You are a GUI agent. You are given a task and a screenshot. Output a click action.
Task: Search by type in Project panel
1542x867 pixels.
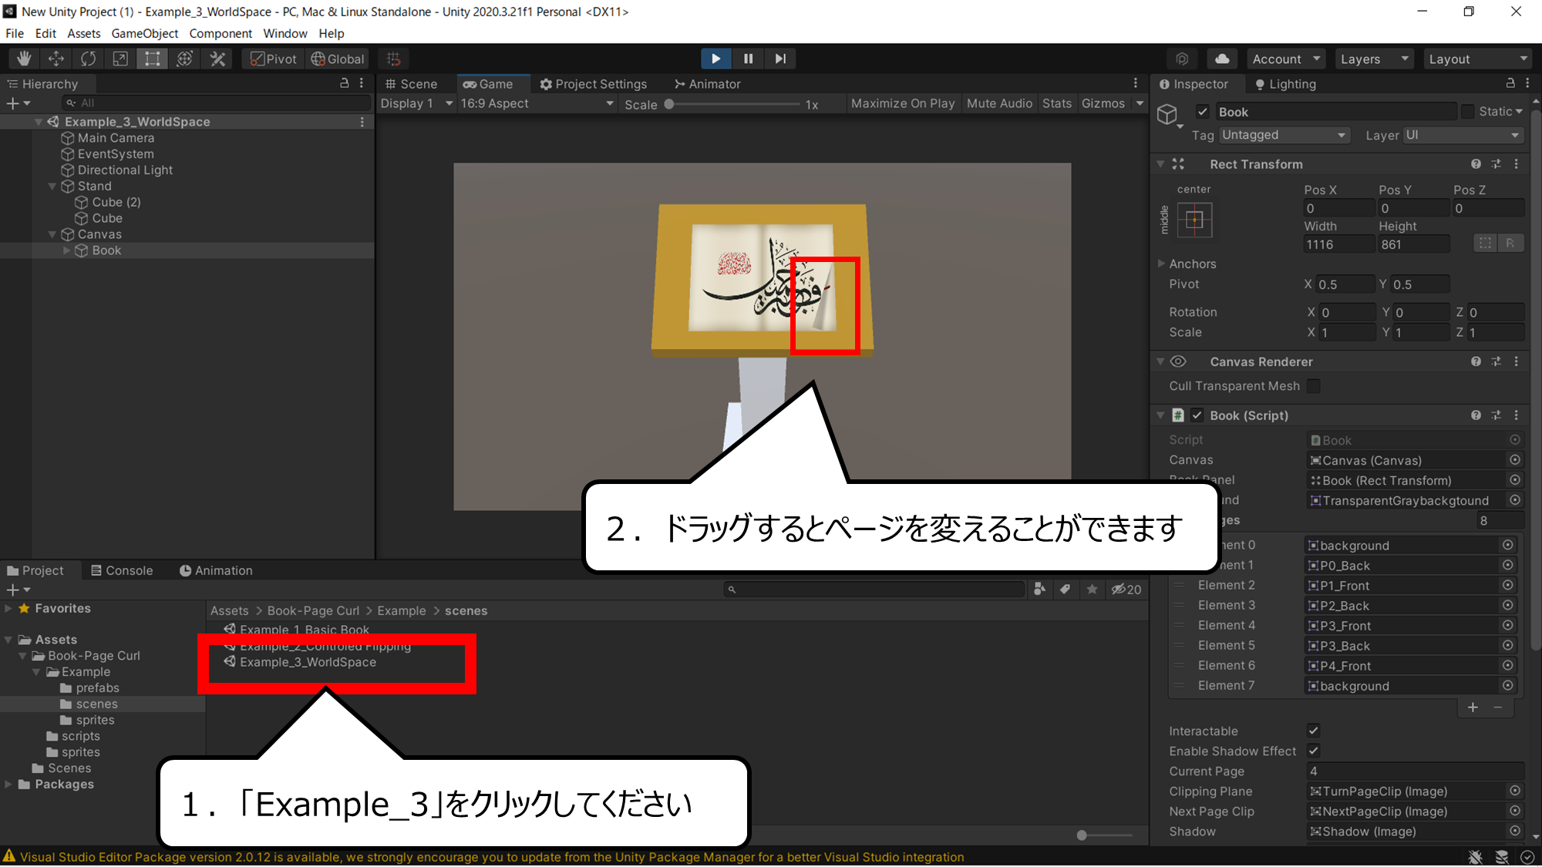coord(1040,590)
